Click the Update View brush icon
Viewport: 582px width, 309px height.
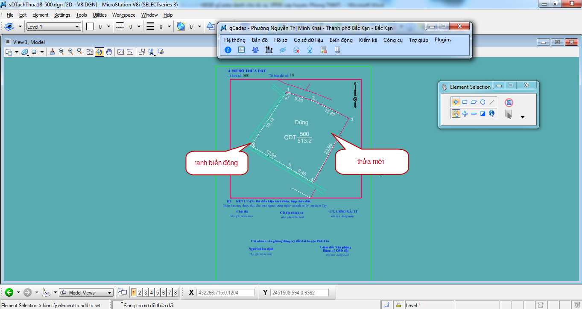click(x=52, y=52)
